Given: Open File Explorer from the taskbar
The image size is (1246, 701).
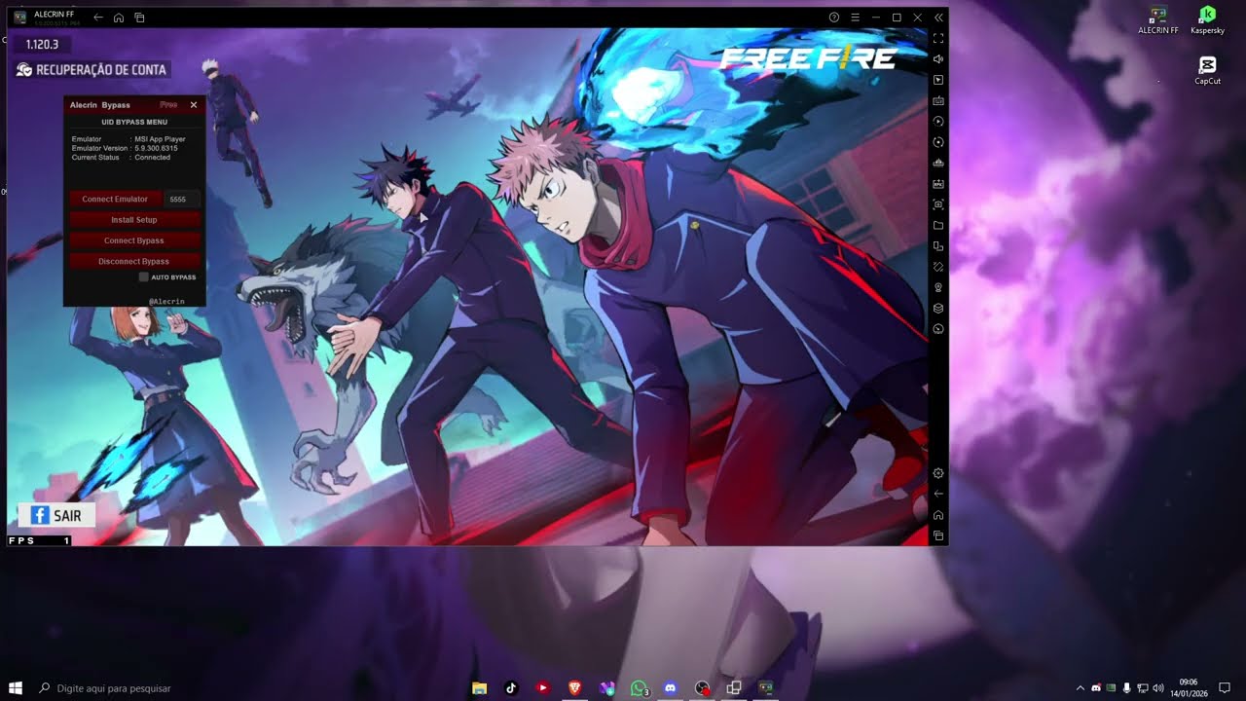Looking at the screenshot, I should click(479, 688).
